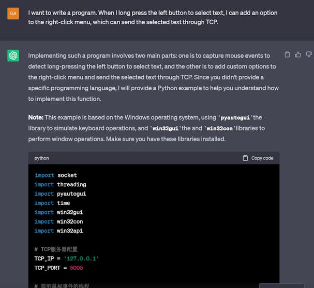Viewport: 314px width, 288px height.
Task: Click the orange GA user avatar
Action: point(13,13)
